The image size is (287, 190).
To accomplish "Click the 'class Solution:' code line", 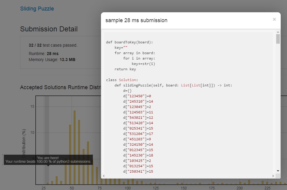I will (x=122, y=80).
